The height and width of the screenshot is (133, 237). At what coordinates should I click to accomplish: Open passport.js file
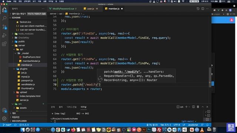pyautogui.click(x=27, y=81)
